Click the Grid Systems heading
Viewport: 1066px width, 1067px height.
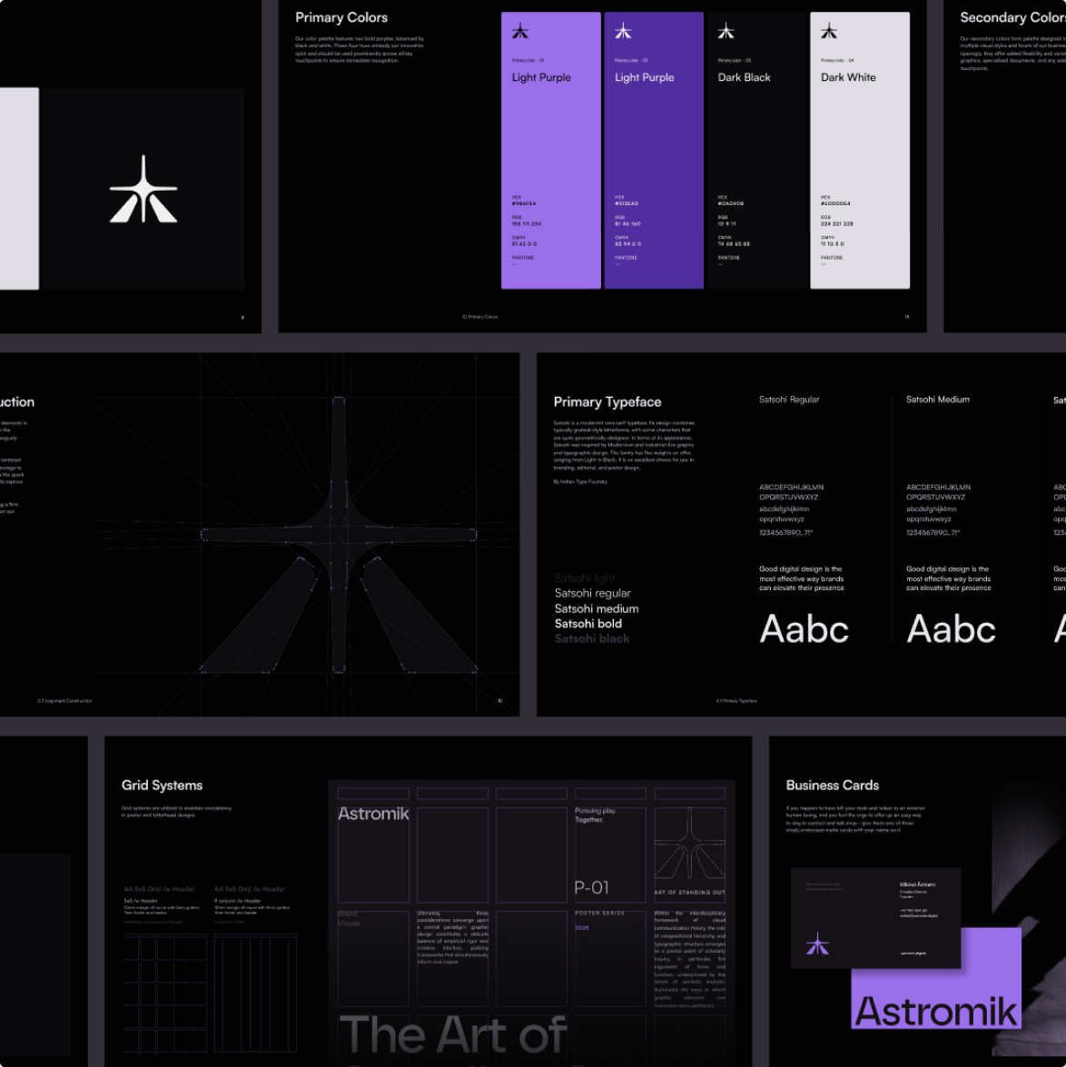tap(162, 785)
